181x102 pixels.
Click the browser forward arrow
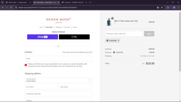pyautogui.click(x=7, y=8)
